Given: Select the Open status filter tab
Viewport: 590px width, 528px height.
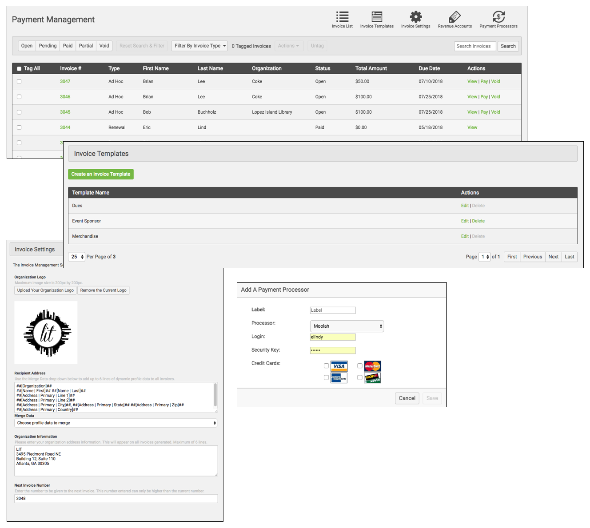Looking at the screenshot, I should tap(27, 46).
